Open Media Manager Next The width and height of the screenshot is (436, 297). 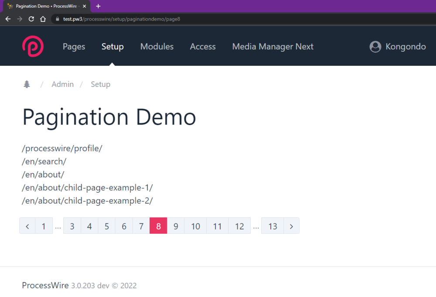[x=272, y=46]
